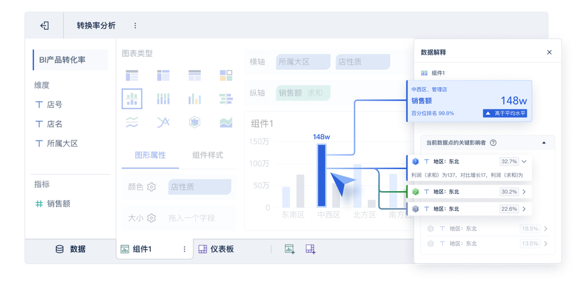Open the more menu next to 转换率分析
Screen dimensions: 575x281
tap(135, 26)
